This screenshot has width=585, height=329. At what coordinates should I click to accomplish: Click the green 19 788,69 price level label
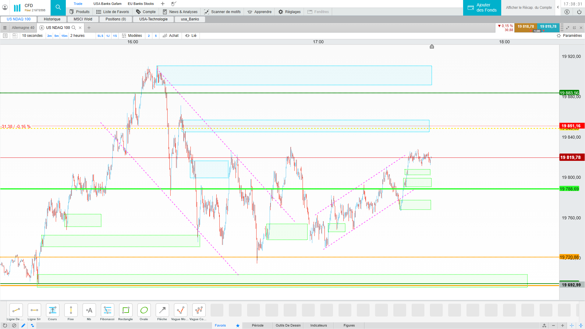pyautogui.click(x=569, y=189)
